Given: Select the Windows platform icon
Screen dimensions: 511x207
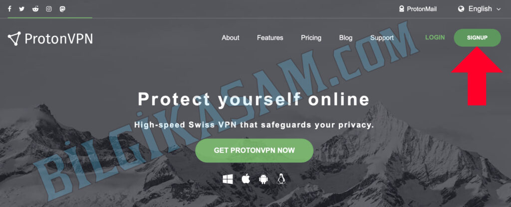Looking at the screenshot, I should click(x=228, y=179).
